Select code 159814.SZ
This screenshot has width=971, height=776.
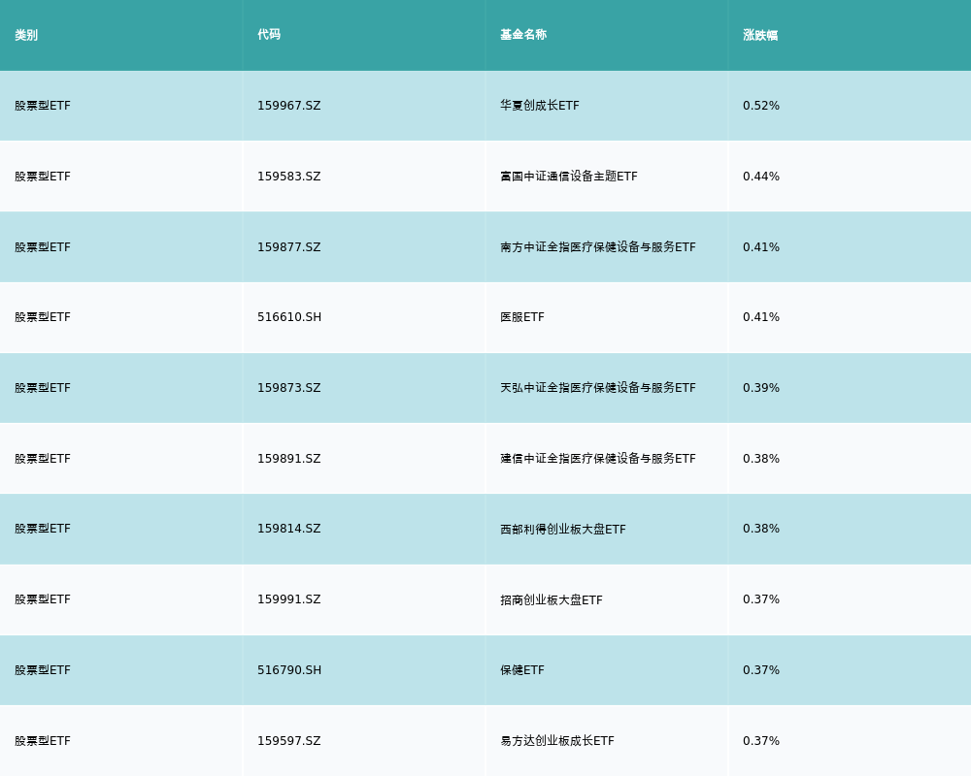[x=289, y=529]
